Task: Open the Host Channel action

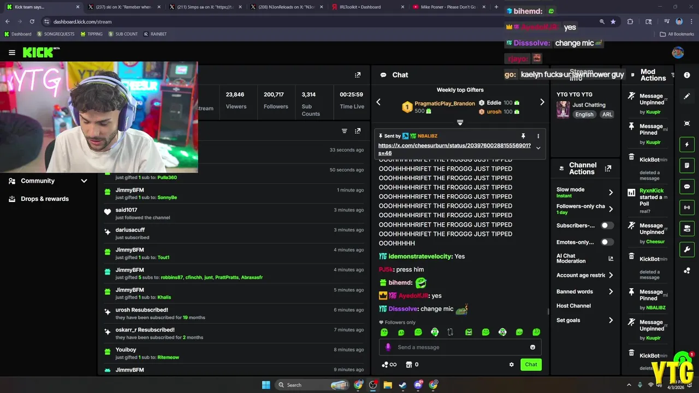Action: tap(573, 306)
